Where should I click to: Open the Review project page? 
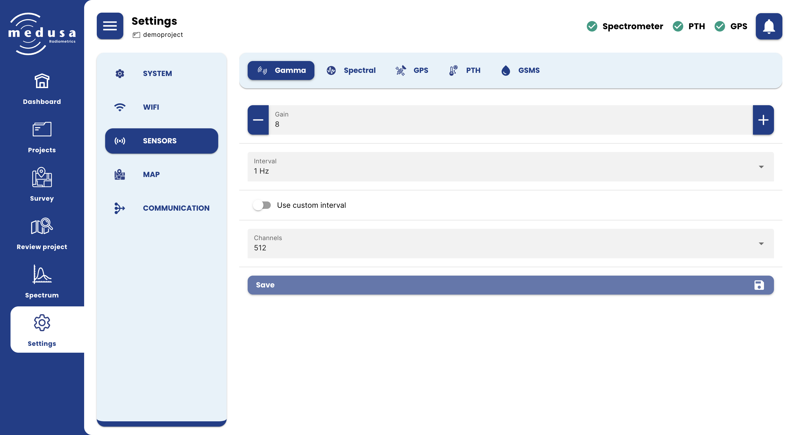(x=42, y=234)
